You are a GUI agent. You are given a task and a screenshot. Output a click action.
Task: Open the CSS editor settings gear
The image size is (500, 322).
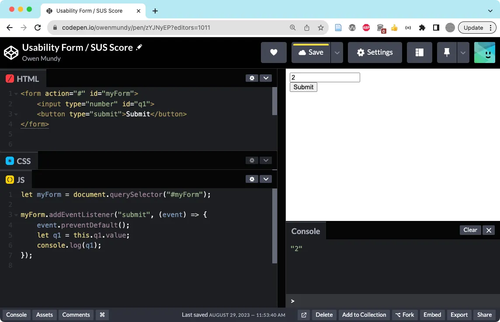tap(252, 160)
